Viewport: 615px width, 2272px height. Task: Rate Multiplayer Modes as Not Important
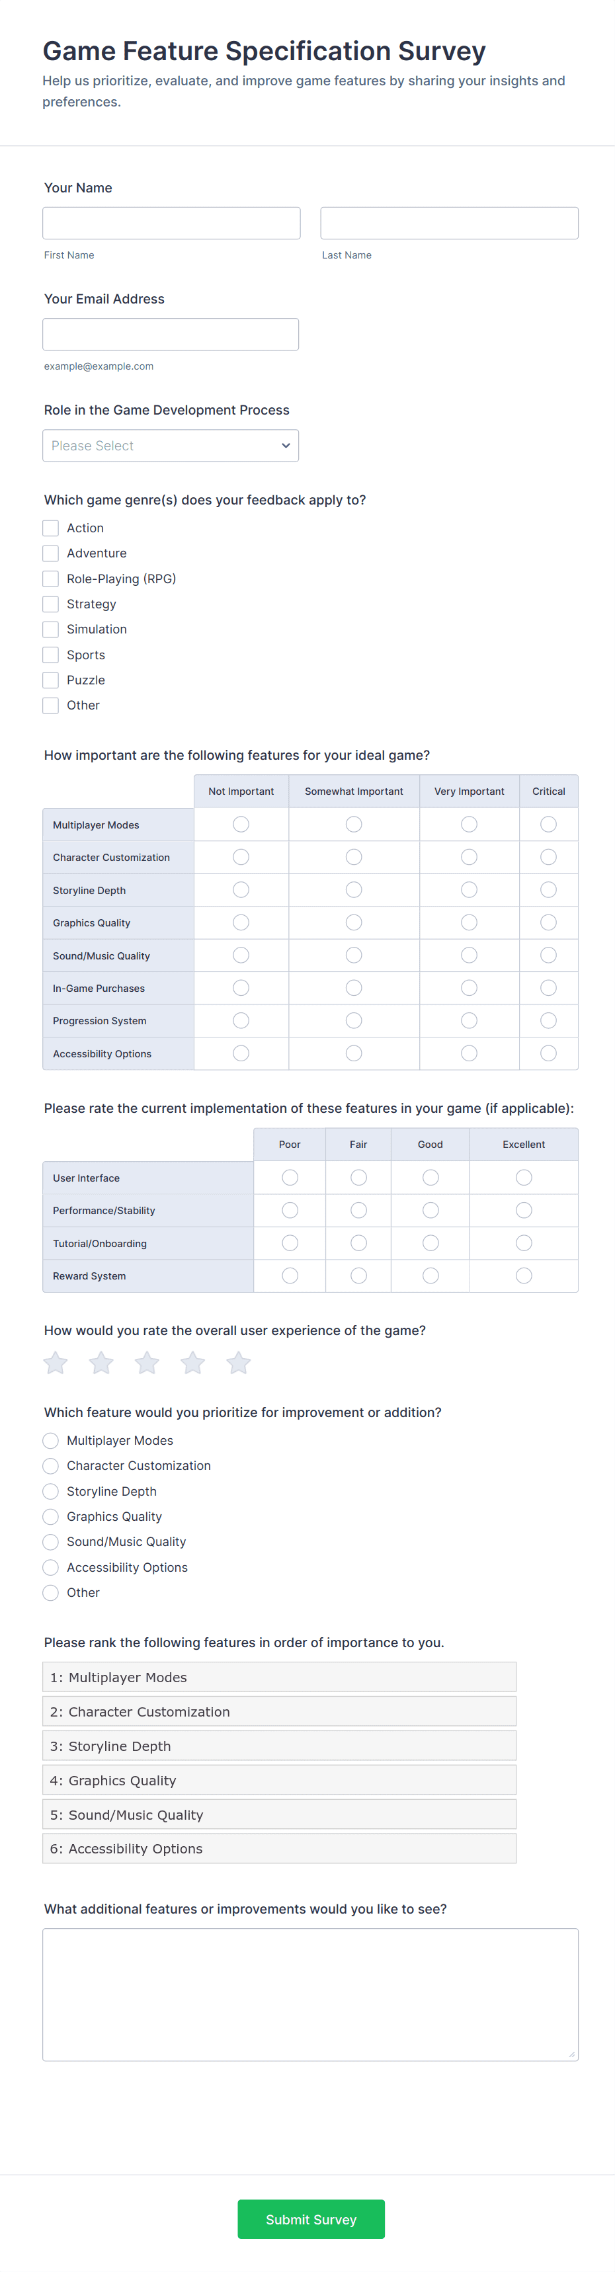coord(241,824)
